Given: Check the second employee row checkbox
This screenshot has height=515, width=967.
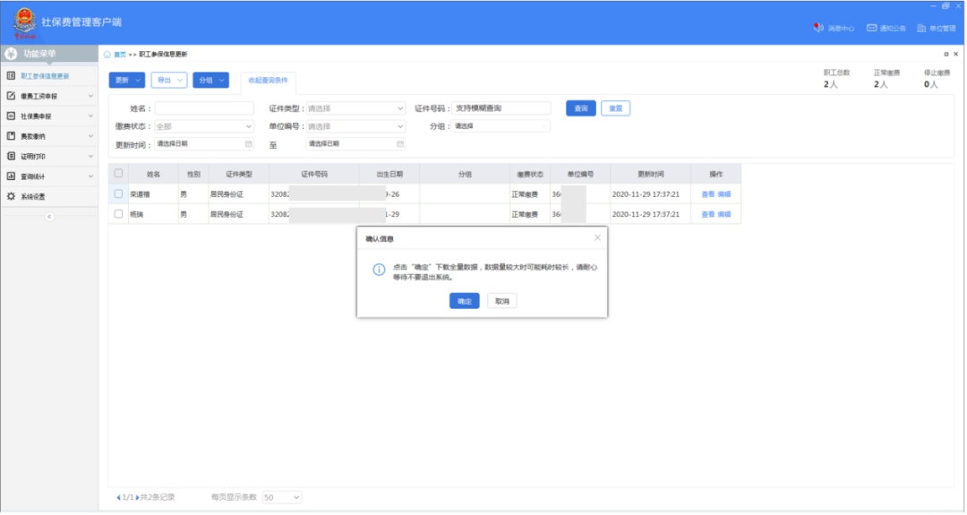Looking at the screenshot, I should 118,214.
